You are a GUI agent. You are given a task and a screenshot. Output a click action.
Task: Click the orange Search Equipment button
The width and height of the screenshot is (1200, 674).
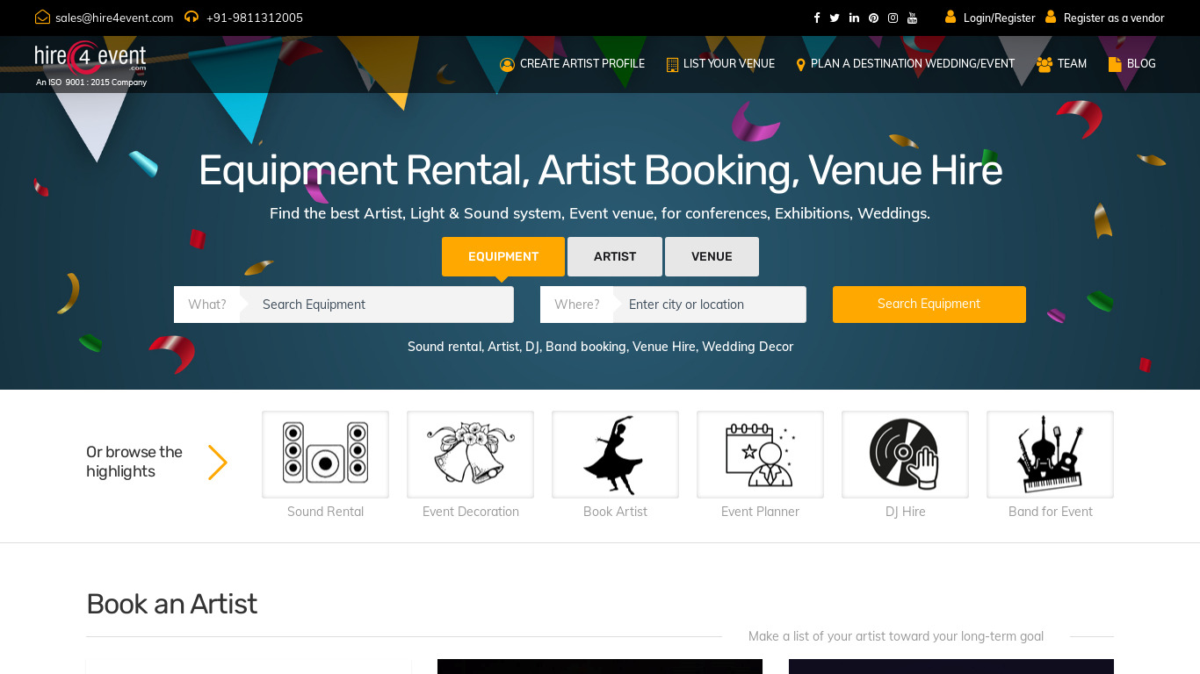[x=929, y=304]
